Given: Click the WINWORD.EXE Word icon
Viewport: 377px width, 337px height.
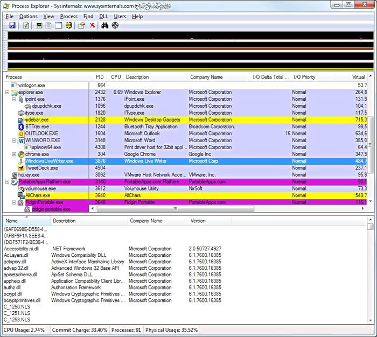Looking at the screenshot, I should [21, 141].
